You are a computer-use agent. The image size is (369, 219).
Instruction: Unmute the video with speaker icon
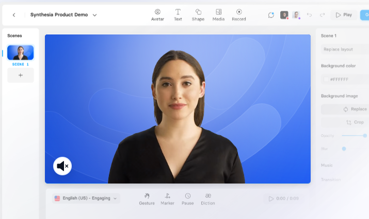pos(62,166)
